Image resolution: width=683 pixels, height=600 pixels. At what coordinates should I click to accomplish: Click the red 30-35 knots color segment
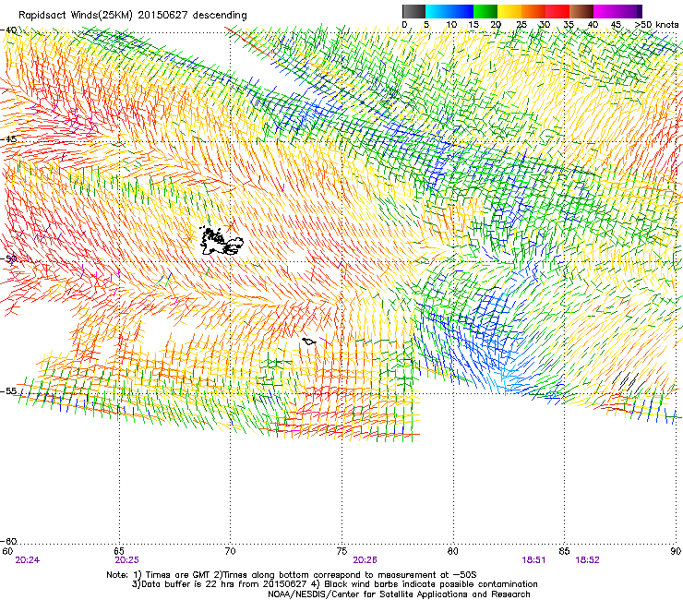click(557, 11)
